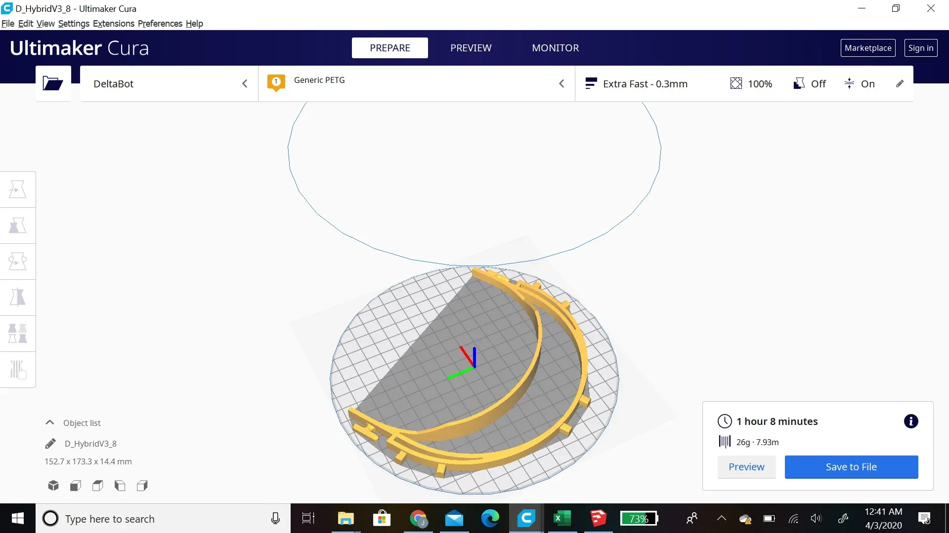Image resolution: width=949 pixels, height=533 pixels.
Task: Click the microphone icon in search box
Action: (276, 518)
